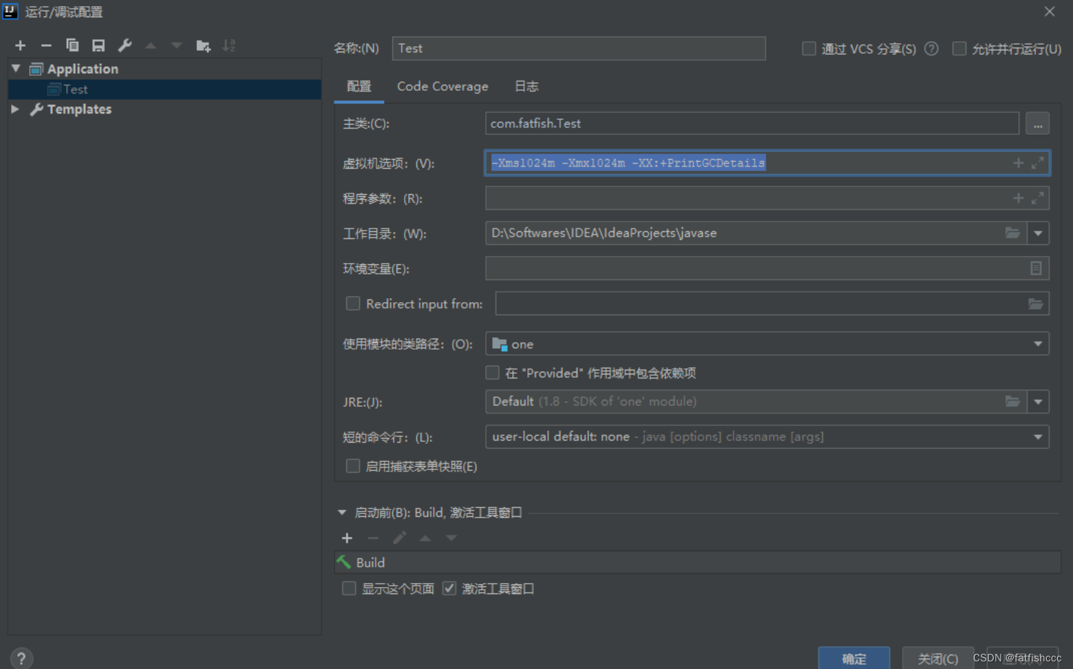Enable share through VCS checkbox
The image size is (1073, 669).
[x=809, y=49]
